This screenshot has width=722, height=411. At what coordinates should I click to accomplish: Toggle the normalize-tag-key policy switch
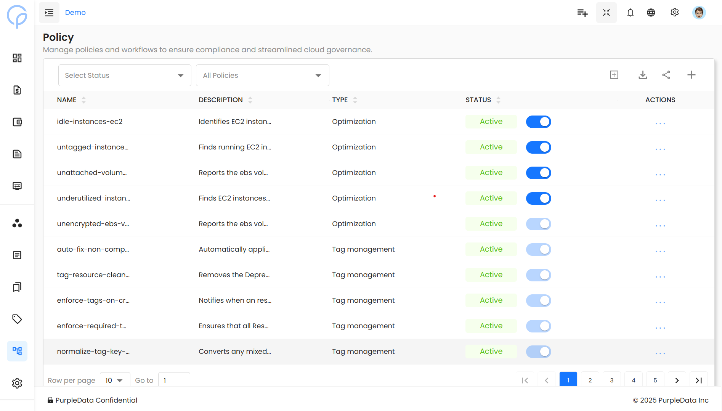tap(538, 352)
